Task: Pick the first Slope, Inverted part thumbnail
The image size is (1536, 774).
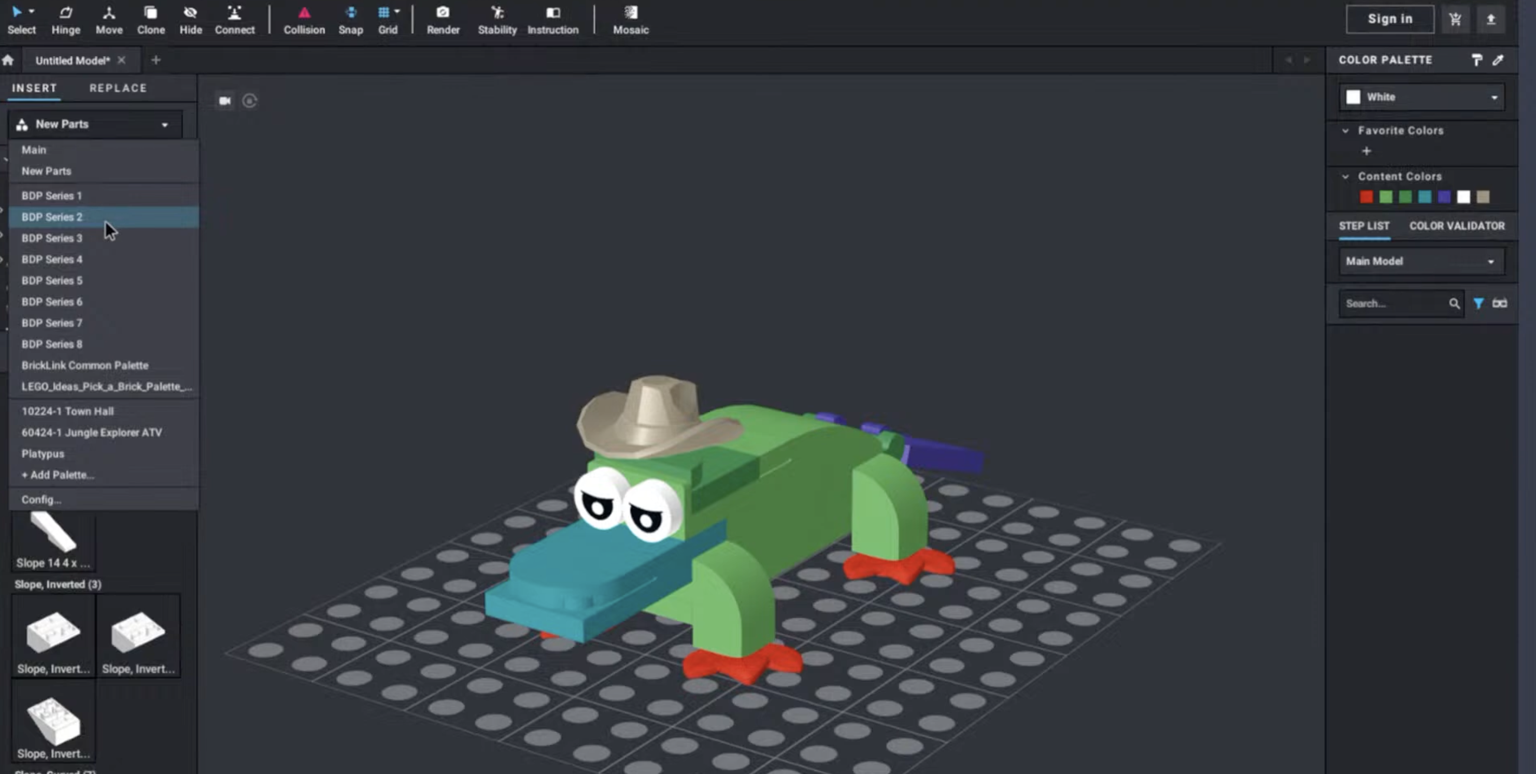Action: [54, 636]
